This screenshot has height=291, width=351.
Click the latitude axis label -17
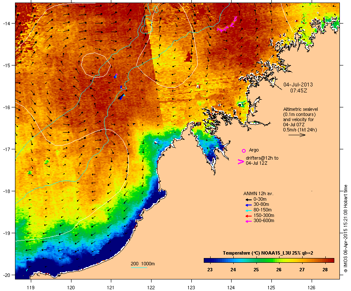click(x=6, y=149)
